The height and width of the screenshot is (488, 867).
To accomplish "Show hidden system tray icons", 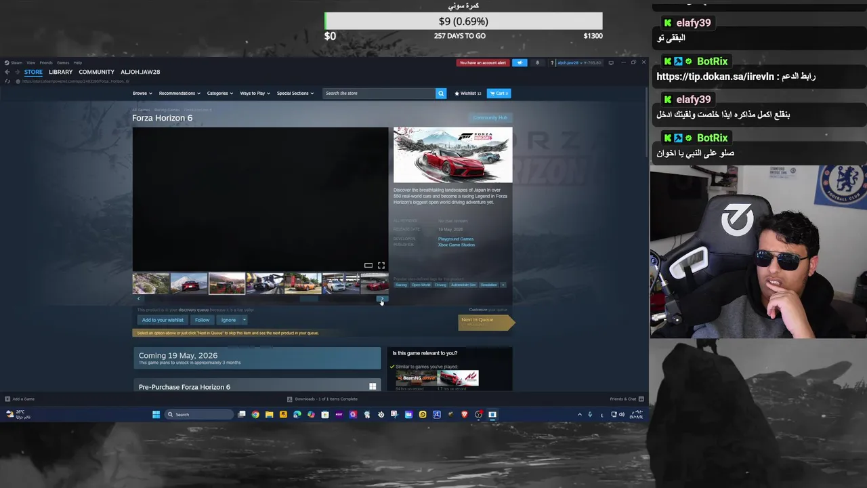I will coord(579,415).
